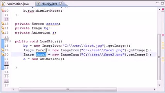Click the horizontal scrollbar right arrow
Image resolution: width=165 pixels, height=93 pixels.
coord(155,89)
